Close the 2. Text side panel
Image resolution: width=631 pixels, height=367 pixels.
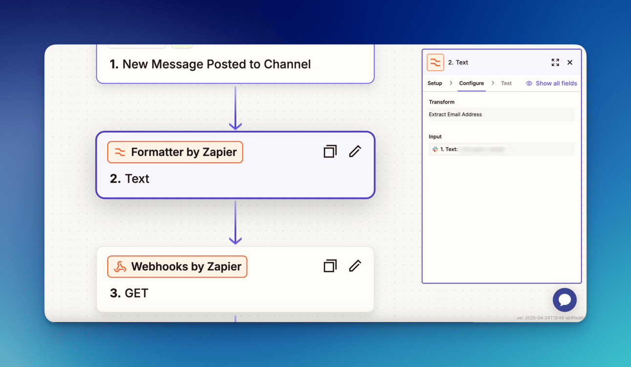(x=570, y=63)
